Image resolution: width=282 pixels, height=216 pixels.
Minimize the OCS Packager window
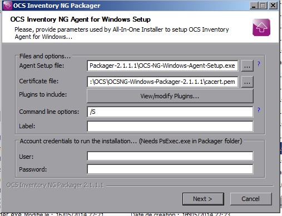254,6
